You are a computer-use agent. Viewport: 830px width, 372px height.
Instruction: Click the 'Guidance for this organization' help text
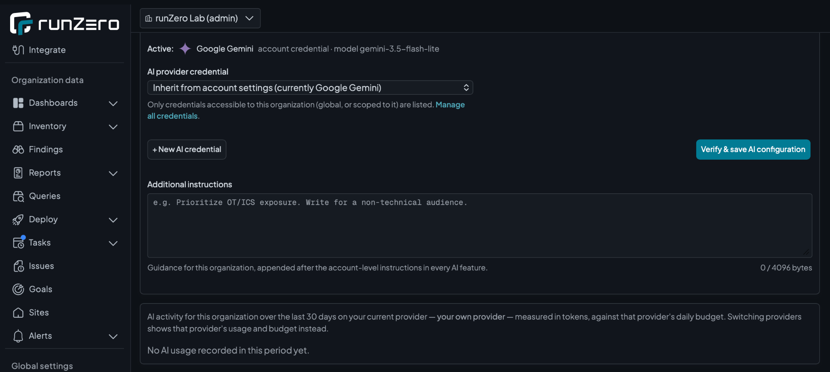point(317,268)
